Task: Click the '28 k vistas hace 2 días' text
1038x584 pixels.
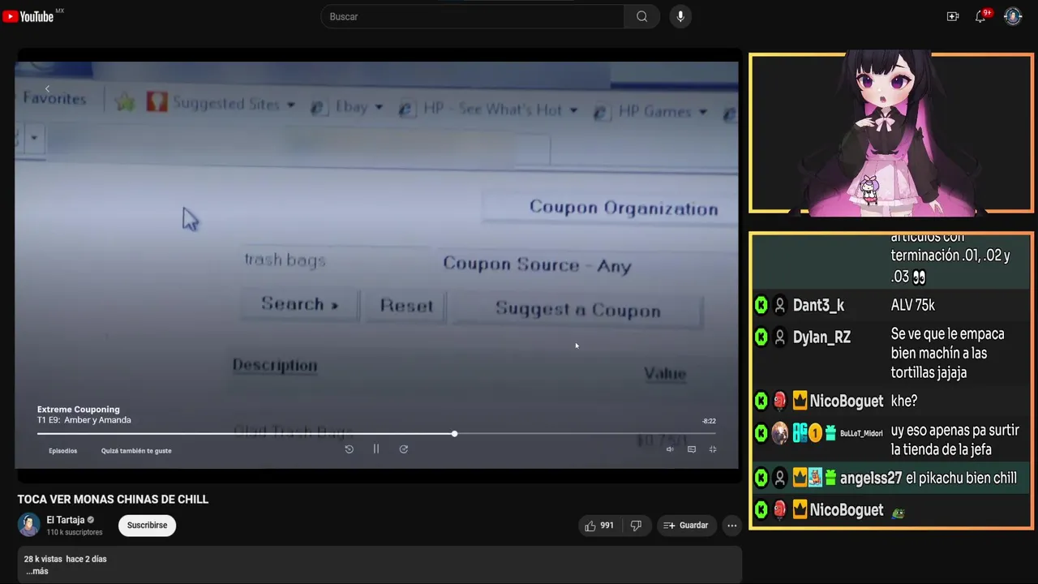Action: click(65, 559)
